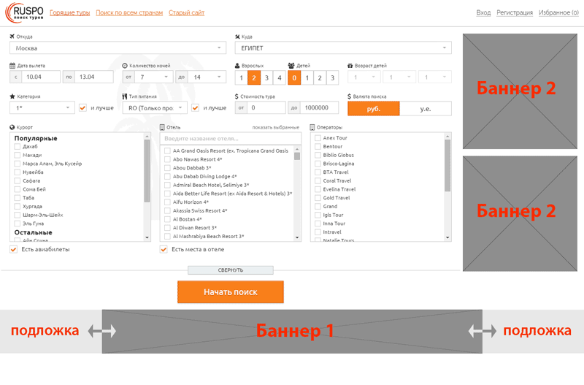Image resolution: width=584 pixels, height=385 pixels.
Task: Click the airplane icon next to Откуда
Action: point(12,36)
